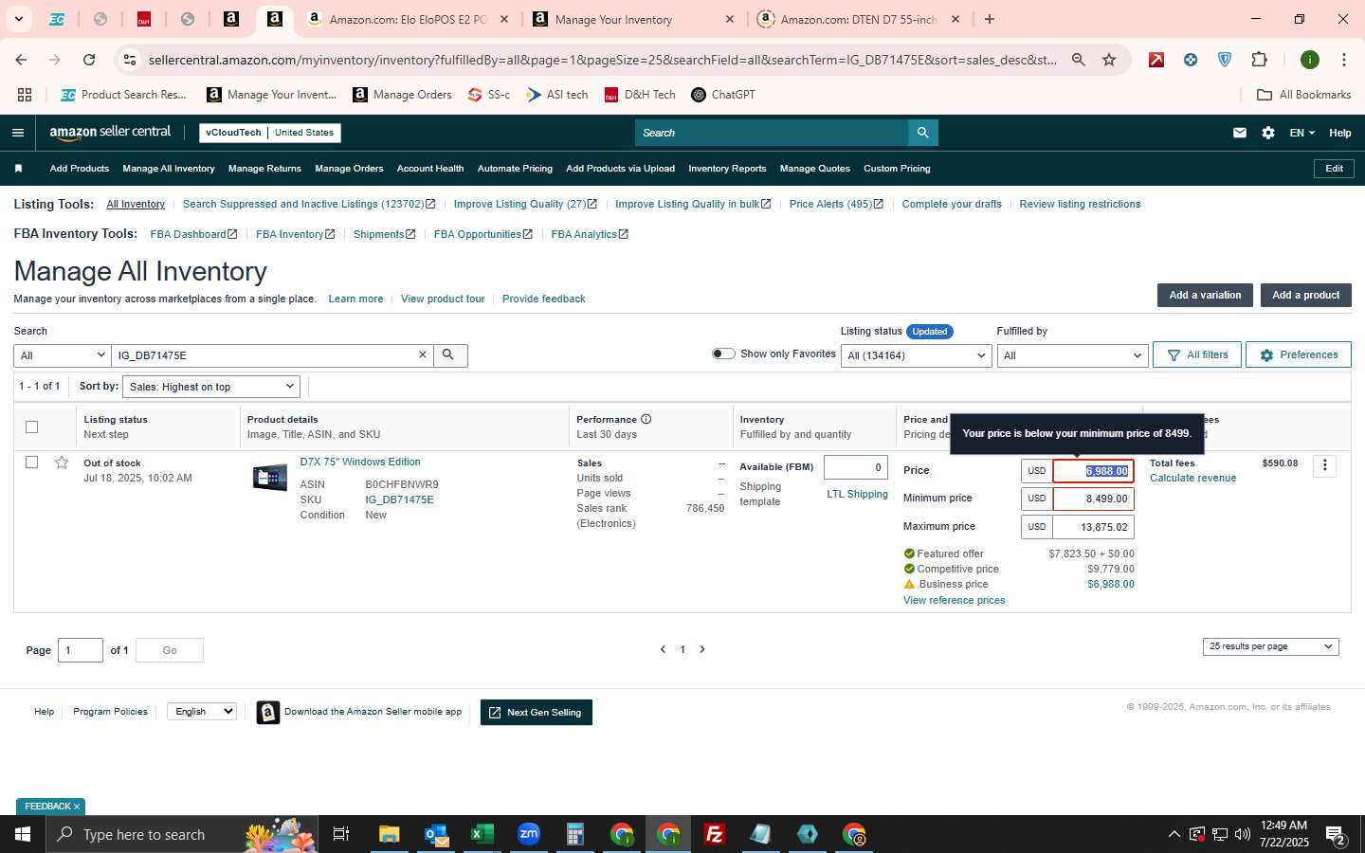1365x853 pixels.
Task: Open the Add Products menu
Action: [x=80, y=169]
